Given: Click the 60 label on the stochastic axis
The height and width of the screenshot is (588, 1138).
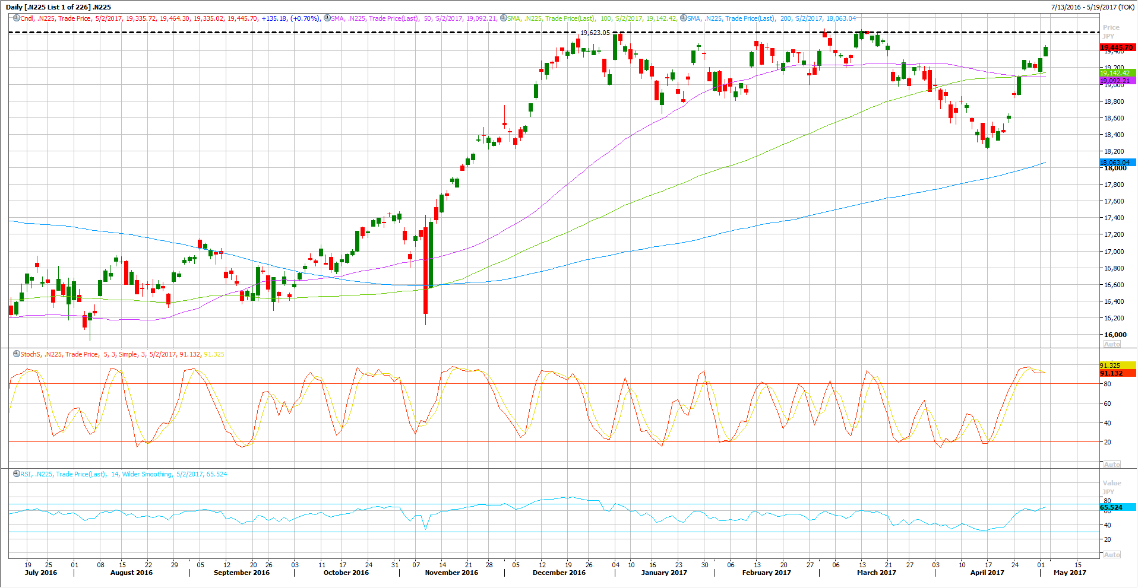Looking at the screenshot, I should pyautogui.click(x=1107, y=403).
